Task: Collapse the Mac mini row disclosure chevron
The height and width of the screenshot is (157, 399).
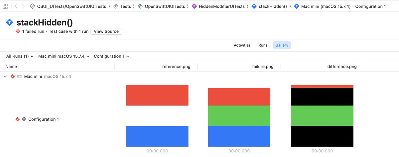Action: 5,77
